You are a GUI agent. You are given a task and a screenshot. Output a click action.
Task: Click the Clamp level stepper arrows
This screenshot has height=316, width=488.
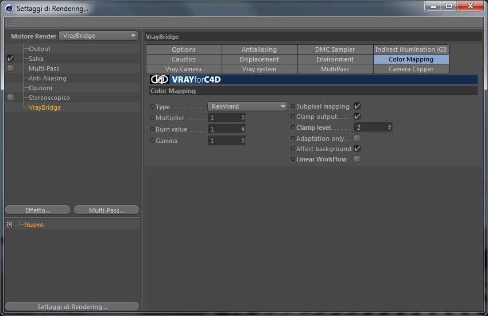[x=389, y=128]
